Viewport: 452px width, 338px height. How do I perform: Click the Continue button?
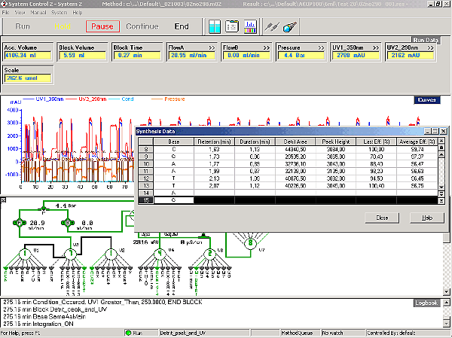142,26
